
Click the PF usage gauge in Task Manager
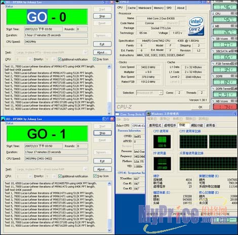click(162, 163)
